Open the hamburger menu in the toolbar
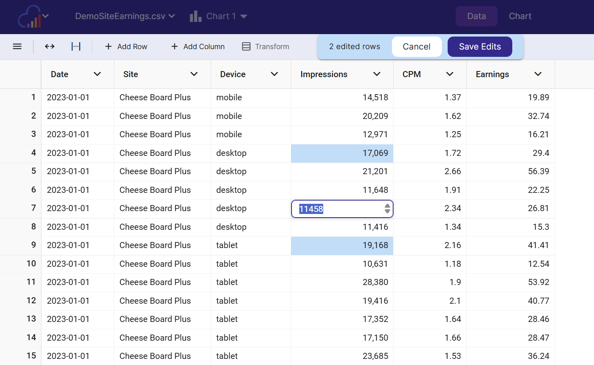 (17, 47)
